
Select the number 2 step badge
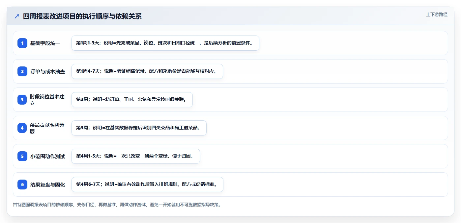pyautogui.click(x=22, y=71)
